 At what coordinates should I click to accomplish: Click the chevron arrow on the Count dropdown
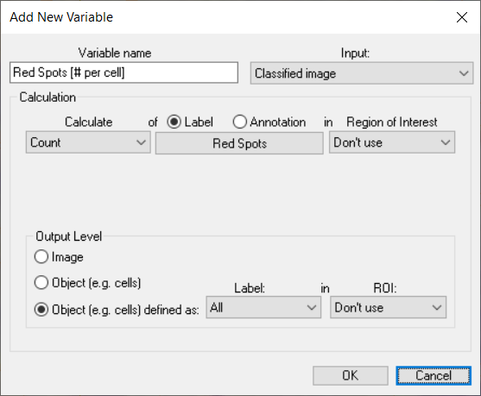[141, 142]
